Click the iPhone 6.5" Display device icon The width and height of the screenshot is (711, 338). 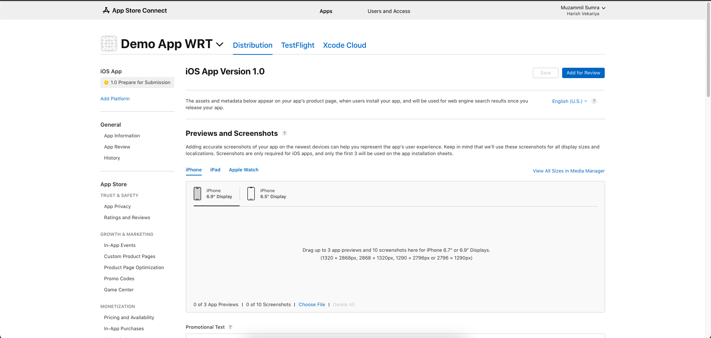[x=251, y=194]
